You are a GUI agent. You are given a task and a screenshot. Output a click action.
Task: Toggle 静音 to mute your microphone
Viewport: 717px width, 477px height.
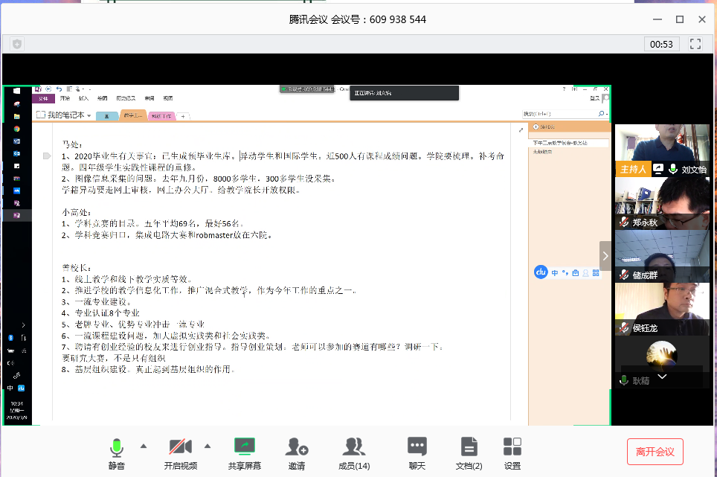[x=116, y=450]
